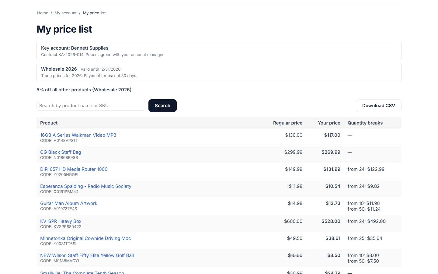Click the quantity break from 10: $11.98

364,203
